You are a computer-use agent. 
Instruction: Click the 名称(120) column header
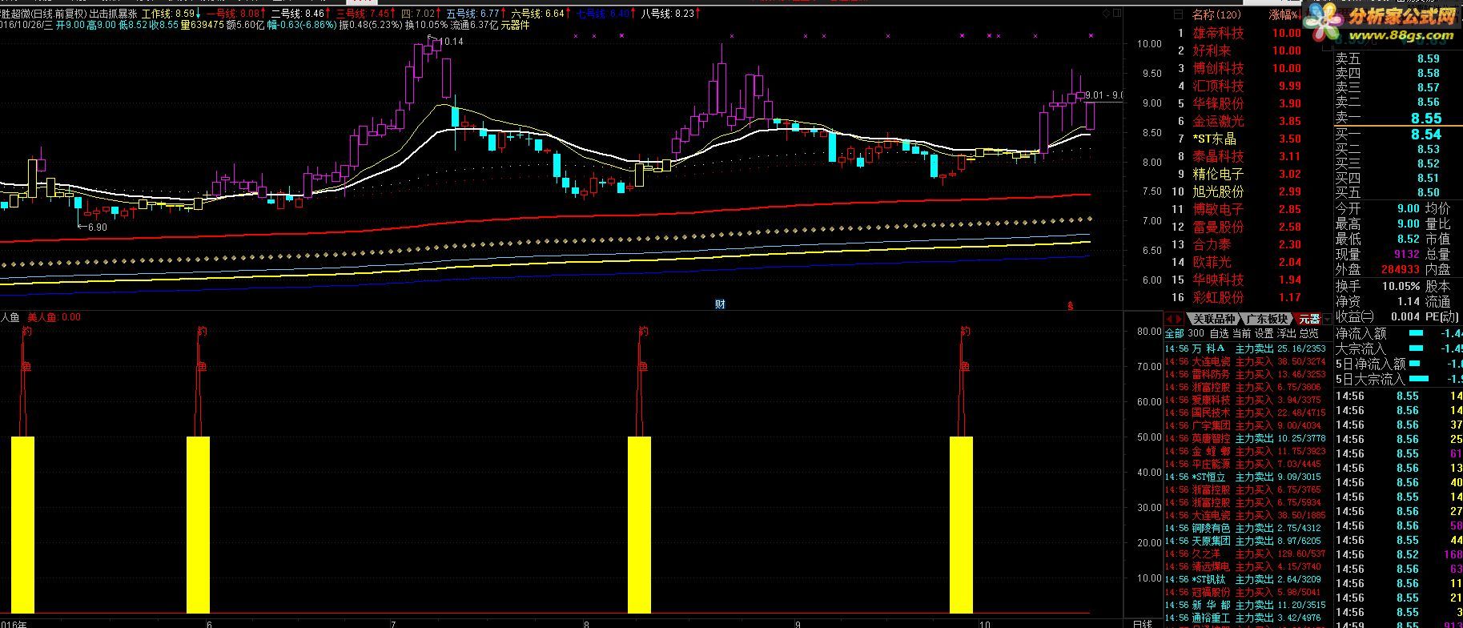[x=1215, y=15]
